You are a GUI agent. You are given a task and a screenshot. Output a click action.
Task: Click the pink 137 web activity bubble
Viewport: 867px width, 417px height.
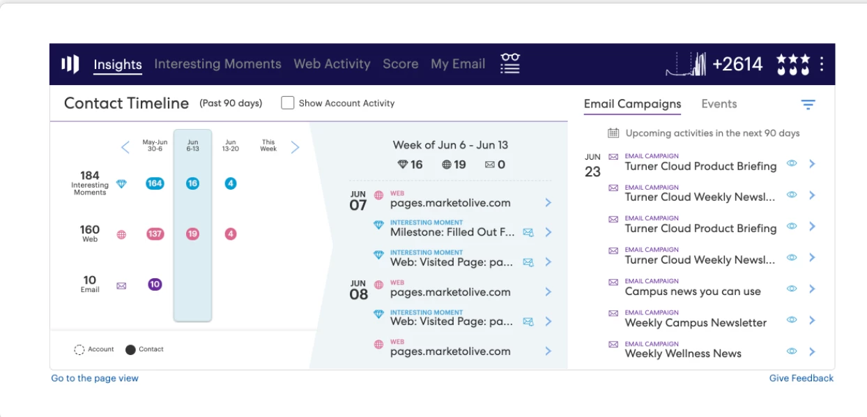click(x=155, y=234)
